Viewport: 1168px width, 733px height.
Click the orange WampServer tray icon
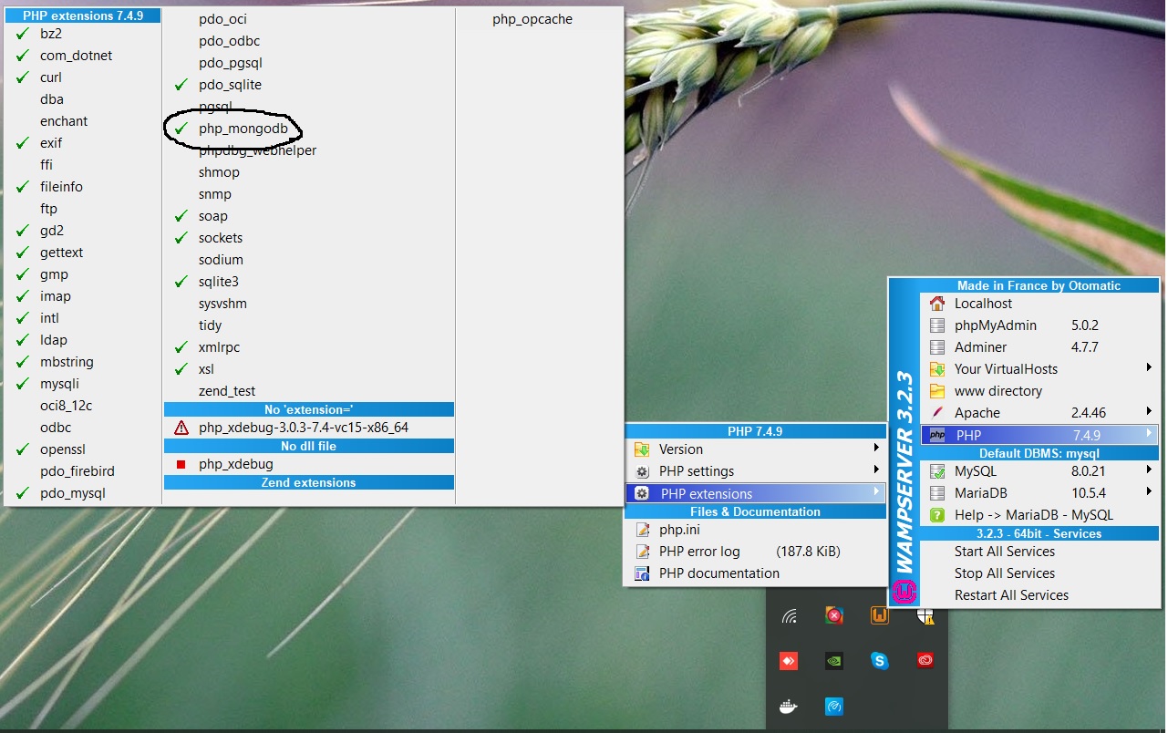pyautogui.click(x=880, y=616)
